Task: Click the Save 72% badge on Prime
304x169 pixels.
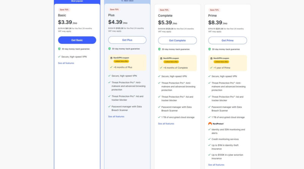Action: (214, 10)
